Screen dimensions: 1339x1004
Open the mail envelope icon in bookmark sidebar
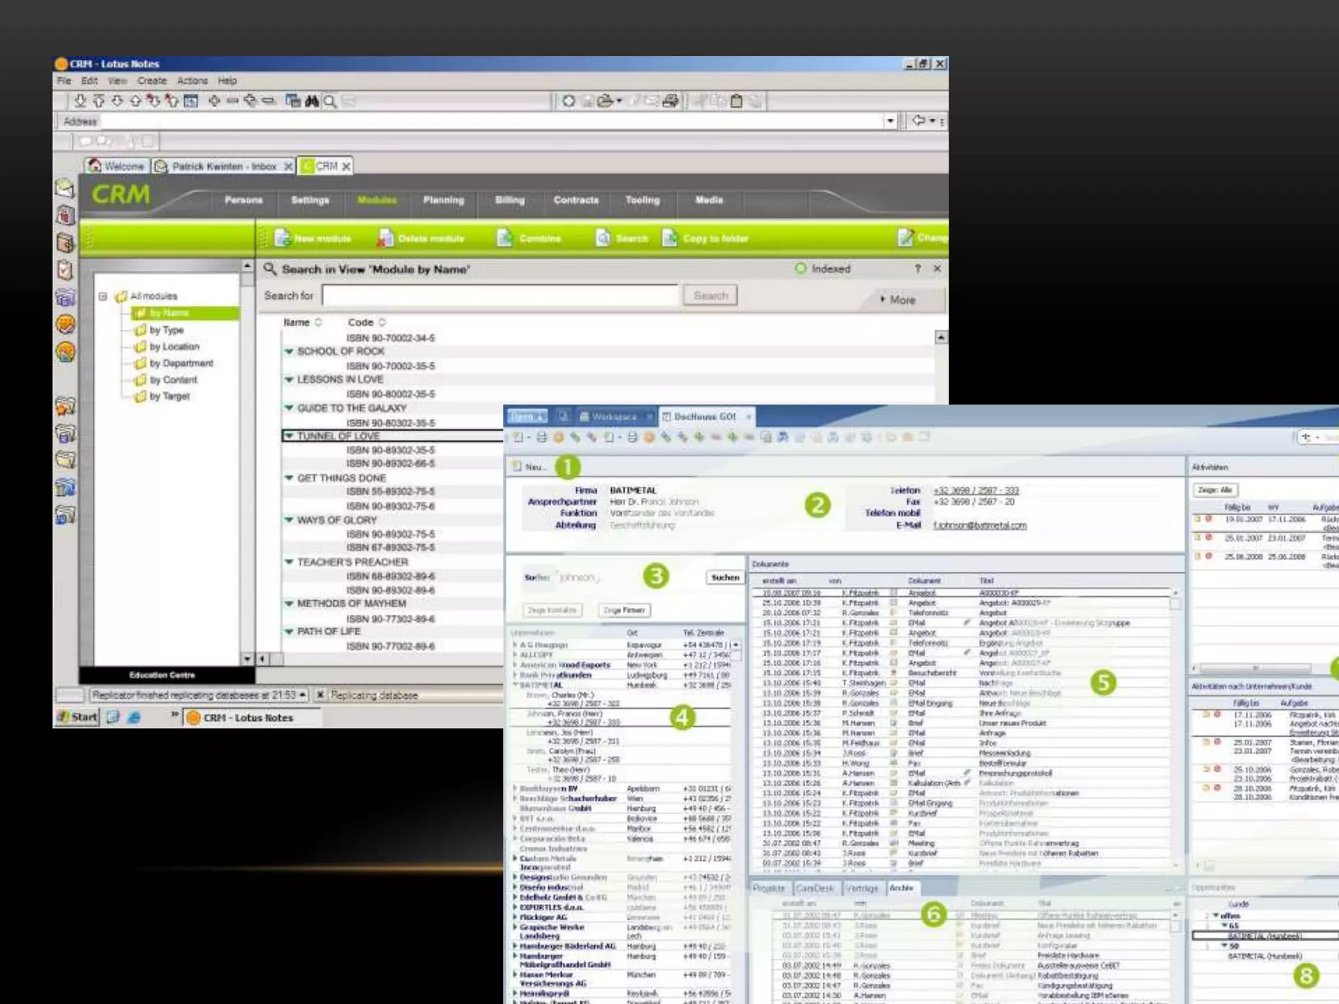coord(65,189)
